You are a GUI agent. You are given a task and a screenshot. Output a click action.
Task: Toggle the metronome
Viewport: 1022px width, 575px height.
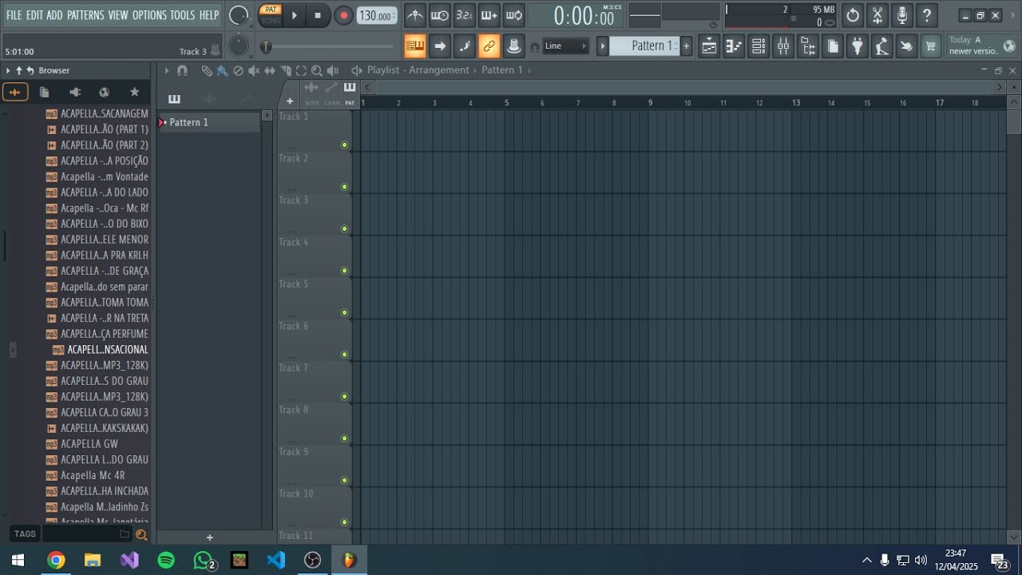[x=415, y=15]
